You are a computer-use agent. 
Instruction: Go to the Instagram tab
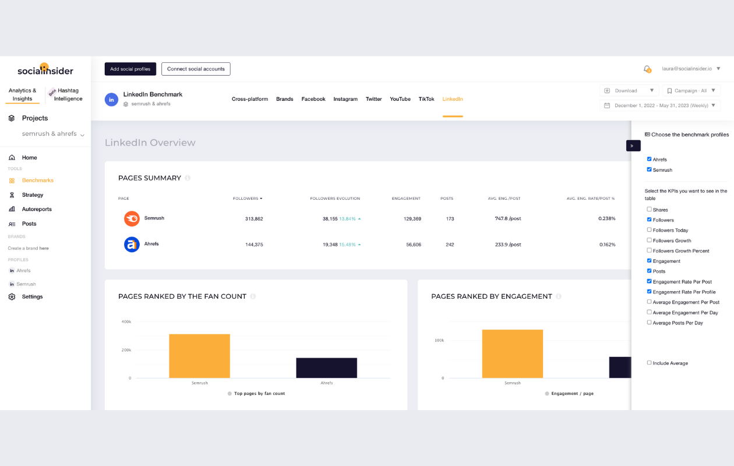[345, 99]
